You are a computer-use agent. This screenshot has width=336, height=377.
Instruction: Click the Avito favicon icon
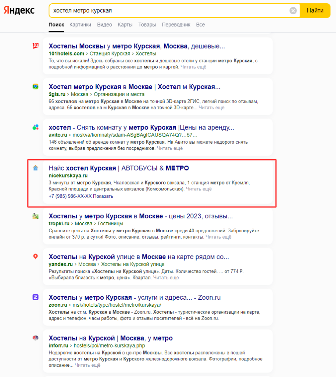[x=36, y=127]
